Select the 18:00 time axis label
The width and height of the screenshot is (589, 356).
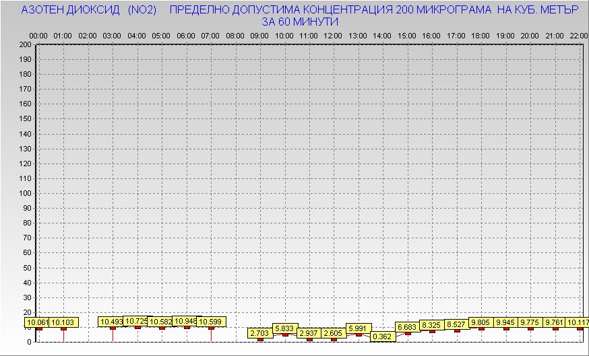480,35
